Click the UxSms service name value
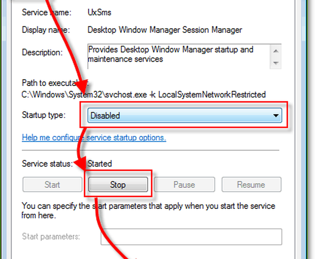 click(x=99, y=13)
